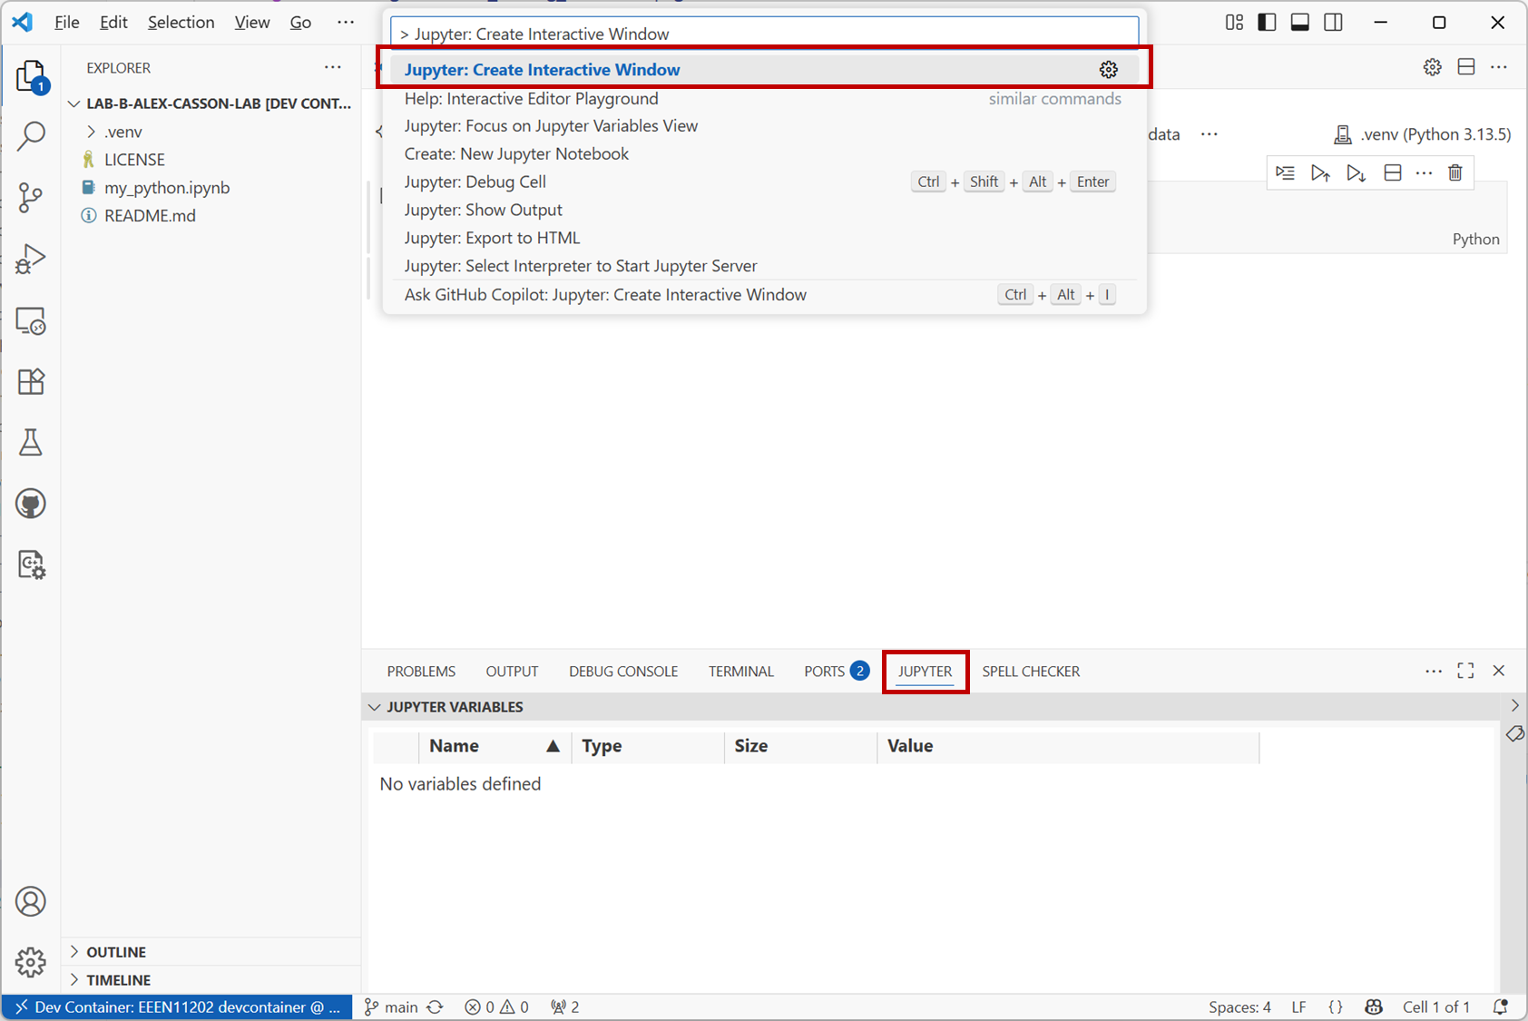Maximize the panel size toggle
This screenshot has width=1528, height=1021.
1465,671
